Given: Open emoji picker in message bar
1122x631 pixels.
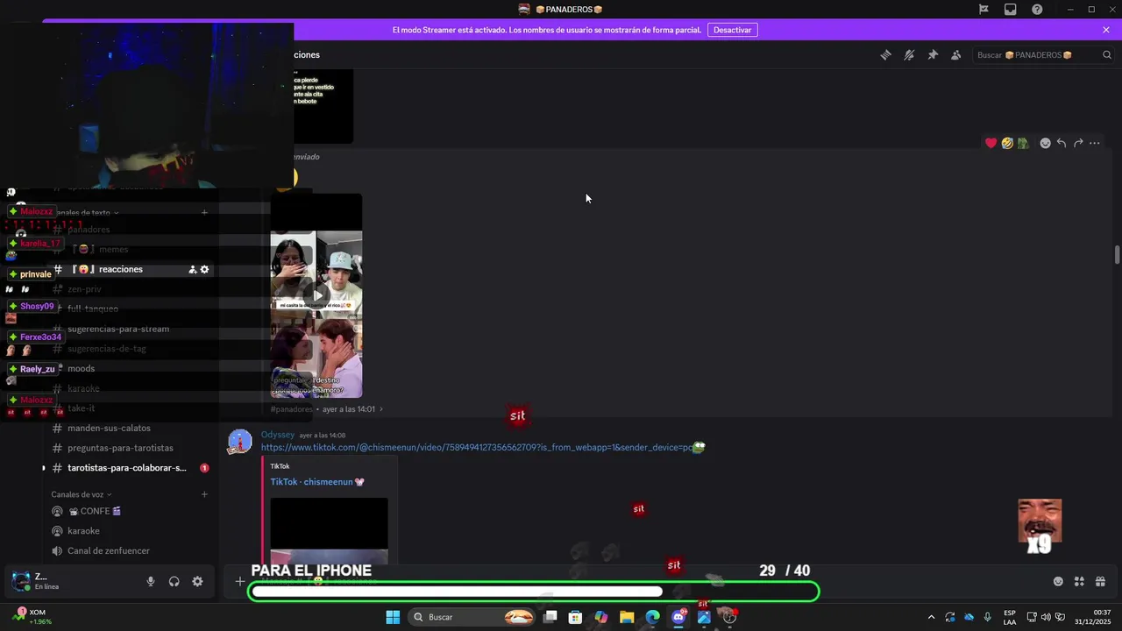Looking at the screenshot, I should point(1058,581).
